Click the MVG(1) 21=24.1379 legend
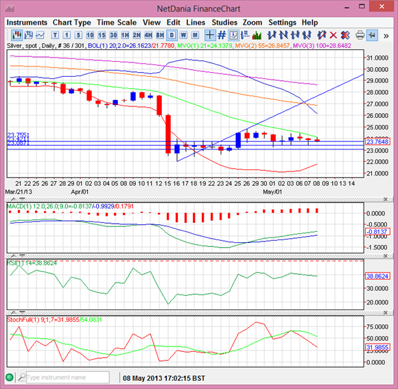Screen dimensions: 398x389 point(204,46)
